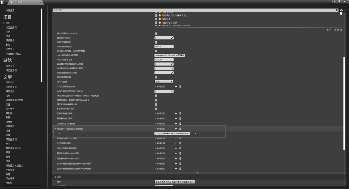This screenshot has width=349, height=189.
Task: Uncheck the 创建压缩烘焙包 checkbox
Action: pyautogui.click(x=156, y=42)
